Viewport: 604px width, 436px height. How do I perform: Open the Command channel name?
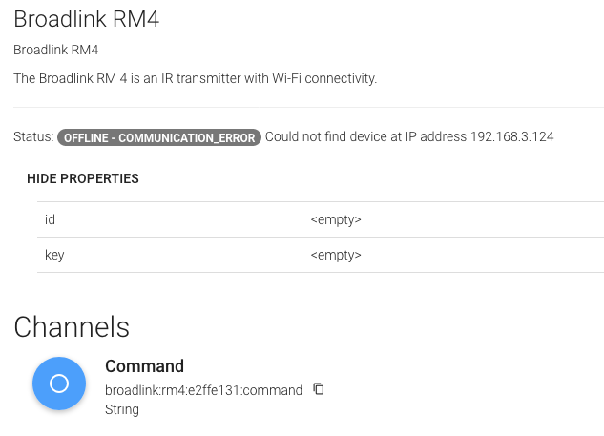coord(144,366)
